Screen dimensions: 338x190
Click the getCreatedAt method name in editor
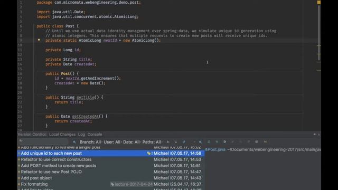pos(86,116)
